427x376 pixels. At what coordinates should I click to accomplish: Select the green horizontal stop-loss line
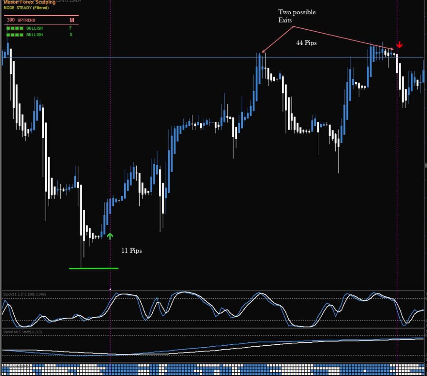click(94, 268)
